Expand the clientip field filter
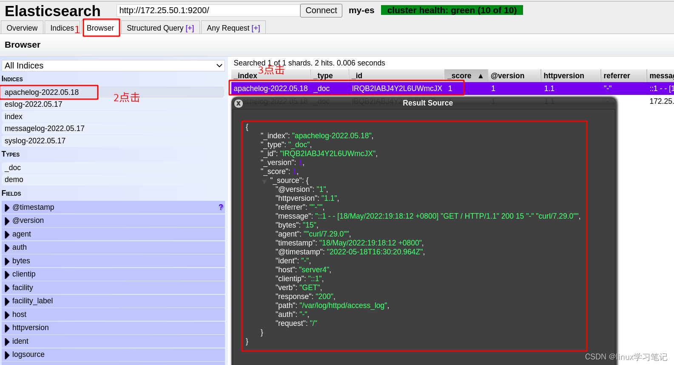The image size is (674, 365). pos(7,274)
